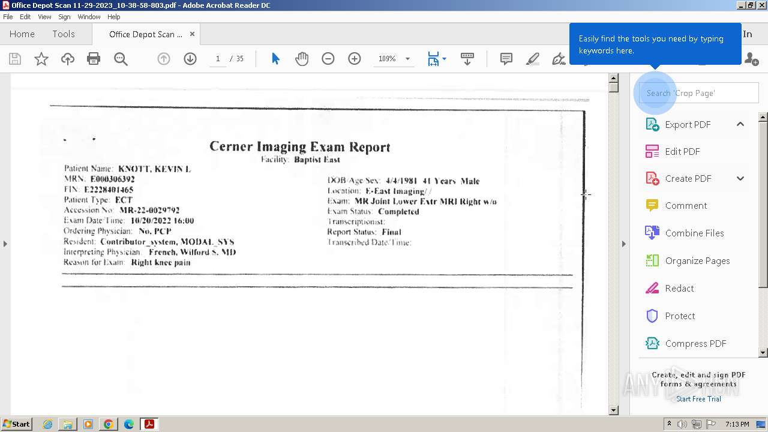
Task: Select the arrow selection tool
Action: pyautogui.click(x=275, y=59)
